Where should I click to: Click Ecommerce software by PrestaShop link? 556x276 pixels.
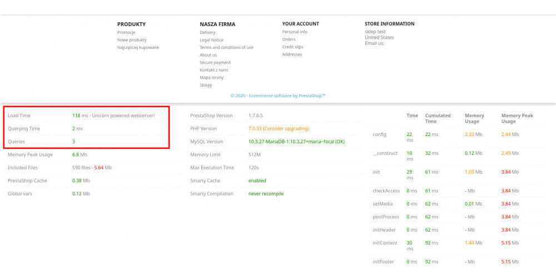277,96
